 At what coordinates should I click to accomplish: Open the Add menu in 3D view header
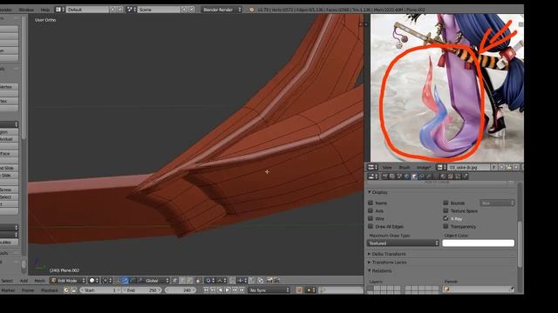[24, 281]
